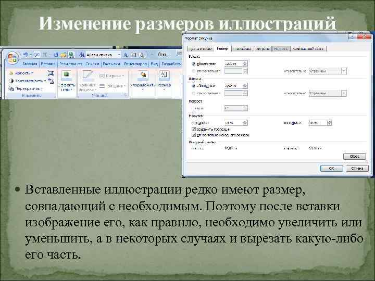
Task: Click the Толщина lines icon
Action: point(102,86)
